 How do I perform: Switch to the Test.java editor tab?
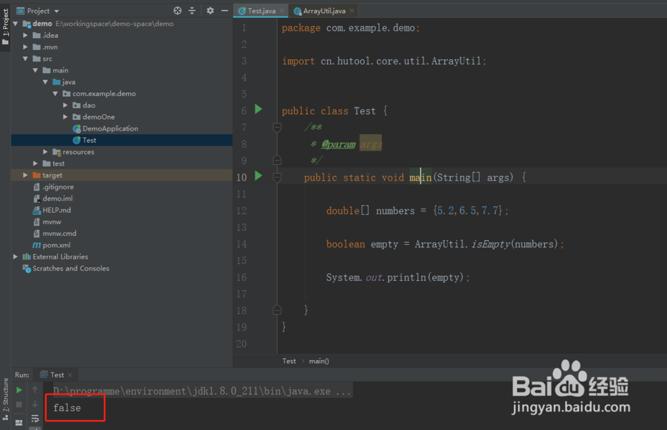(x=261, y=11)
